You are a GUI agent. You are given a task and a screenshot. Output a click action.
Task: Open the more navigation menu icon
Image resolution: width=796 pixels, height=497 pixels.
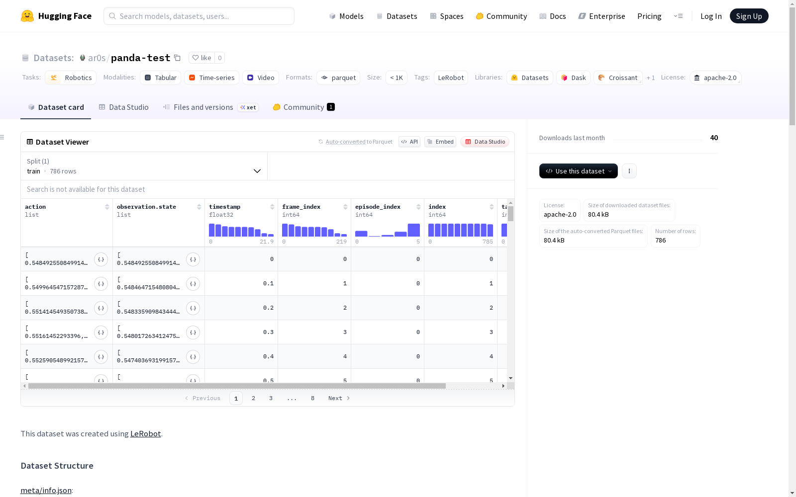(678, 16)
